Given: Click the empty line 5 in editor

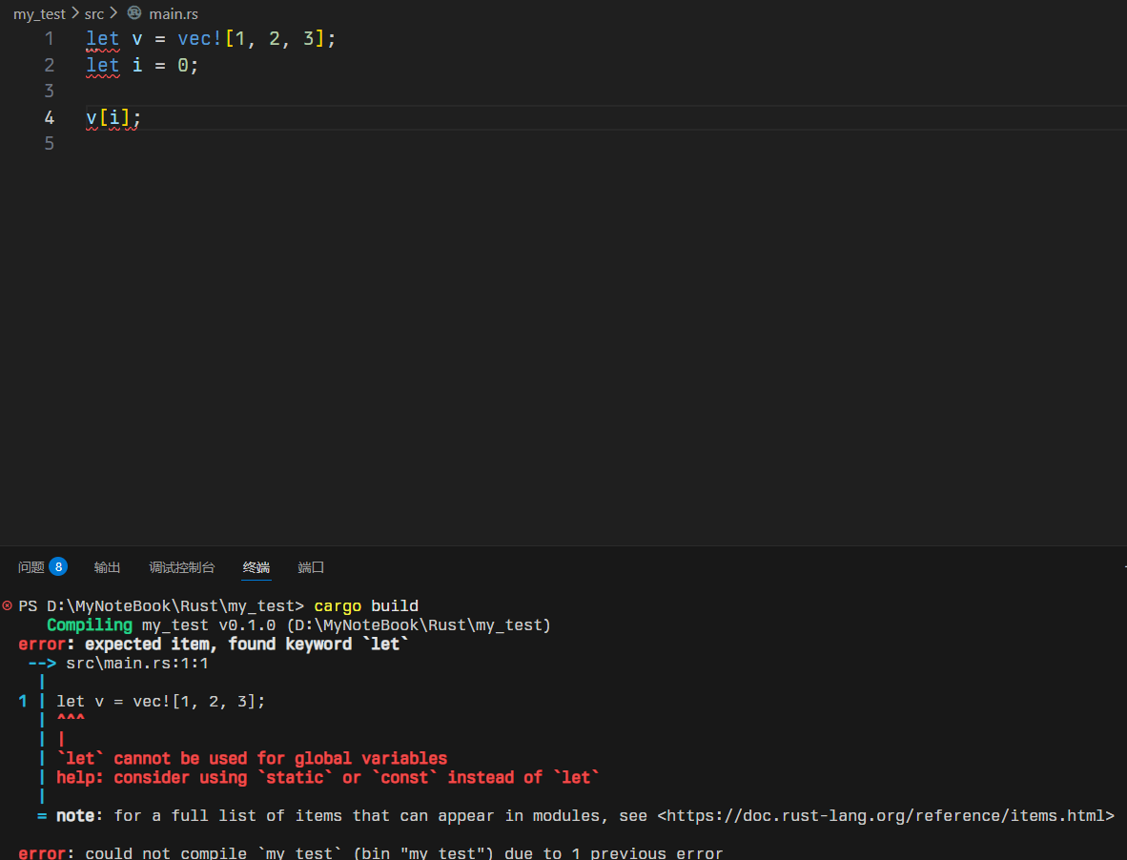Looking at the screenshot, I should 381,144.
